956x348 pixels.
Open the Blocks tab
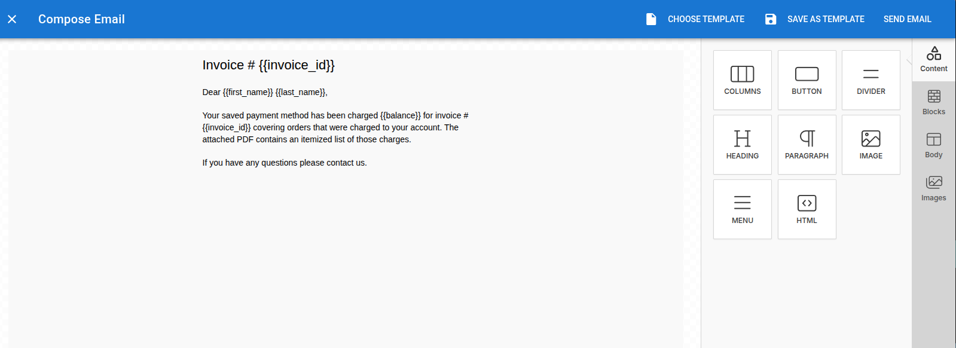coord(933,103)
